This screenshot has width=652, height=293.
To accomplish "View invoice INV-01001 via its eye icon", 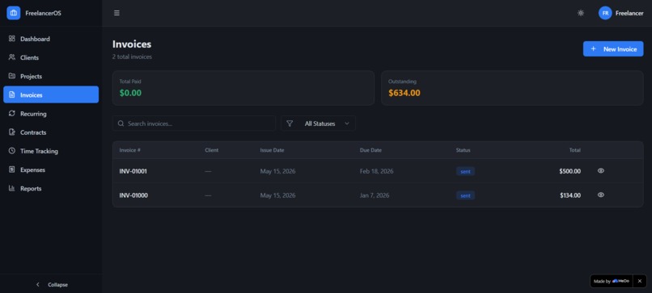I will (x=600, y=170).
